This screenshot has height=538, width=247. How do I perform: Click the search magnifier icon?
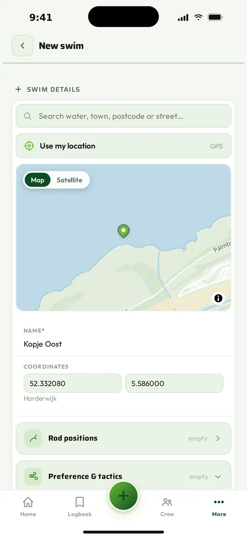point(28,116)
